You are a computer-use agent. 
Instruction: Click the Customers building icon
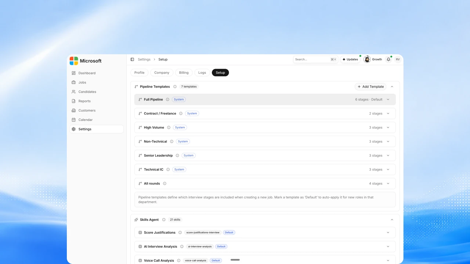[74, 110]
